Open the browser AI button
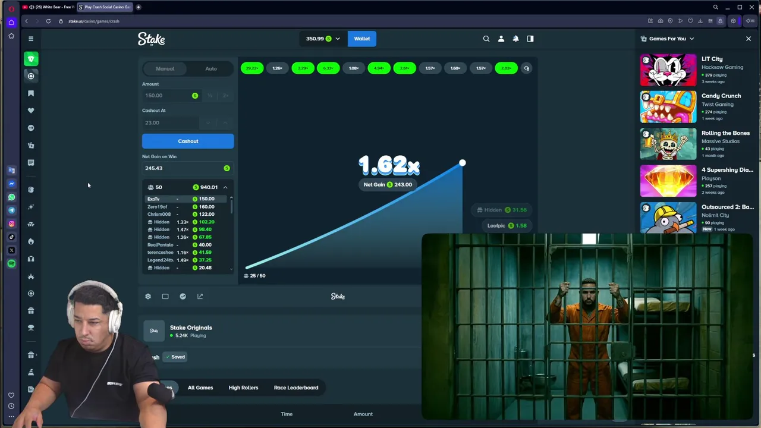 pos(750,21)
